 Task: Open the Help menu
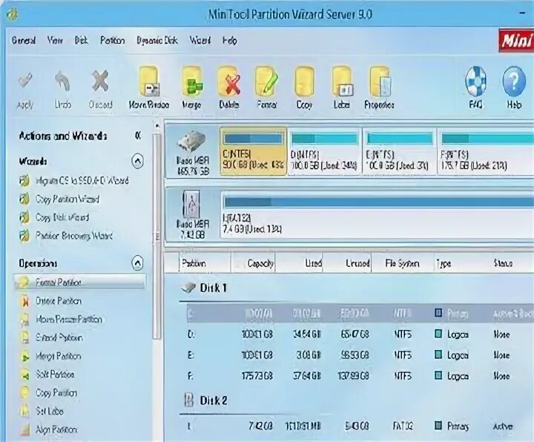coord(230,41)
